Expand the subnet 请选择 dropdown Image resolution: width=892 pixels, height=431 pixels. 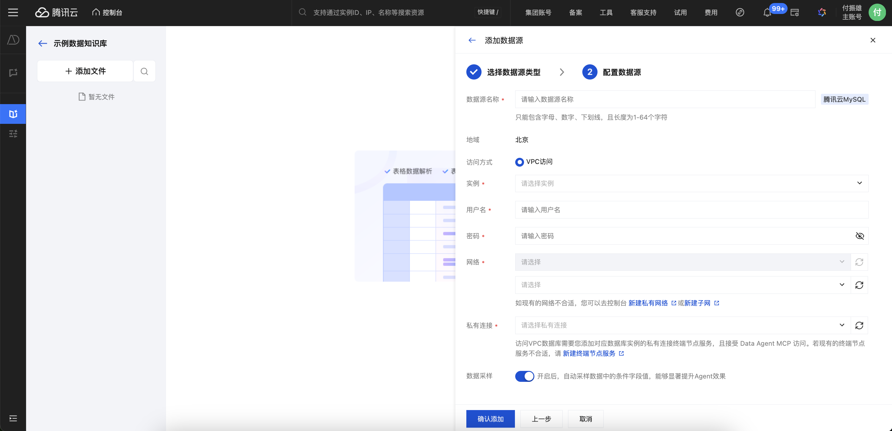(x=682, y=285)
